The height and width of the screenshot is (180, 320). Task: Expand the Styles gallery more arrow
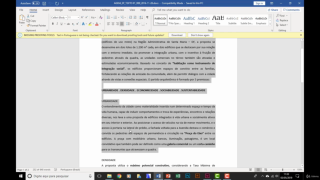point(270,24)
